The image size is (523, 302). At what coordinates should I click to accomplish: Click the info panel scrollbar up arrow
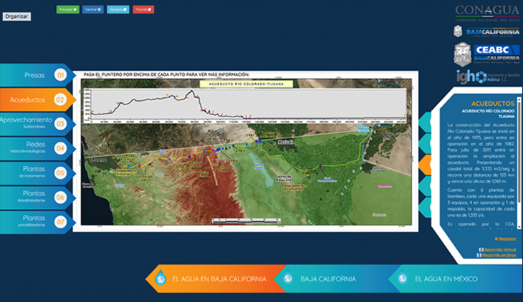[x=519, y=99]
